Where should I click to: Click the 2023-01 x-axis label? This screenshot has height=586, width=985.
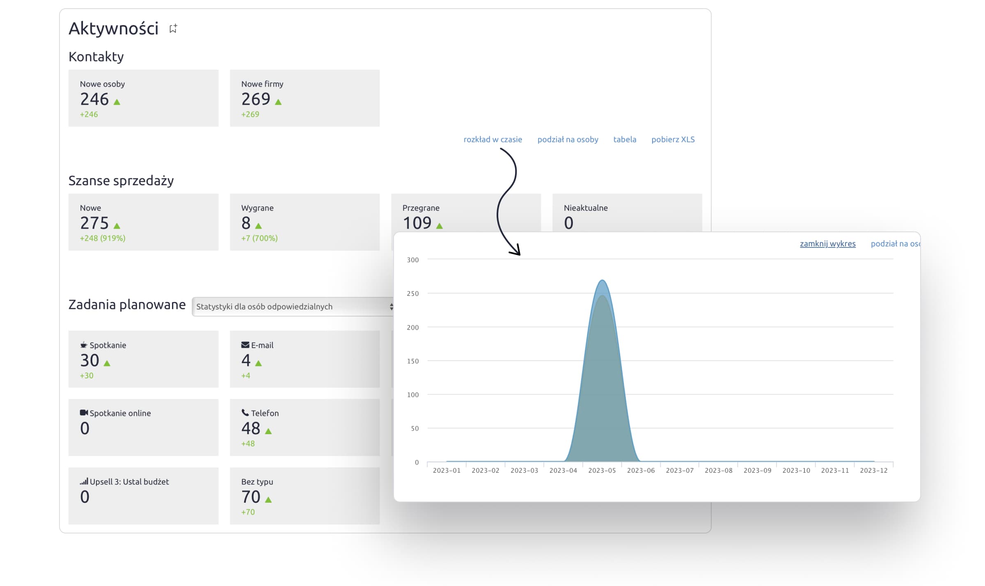pyautogui.click(x=447, y=470)
